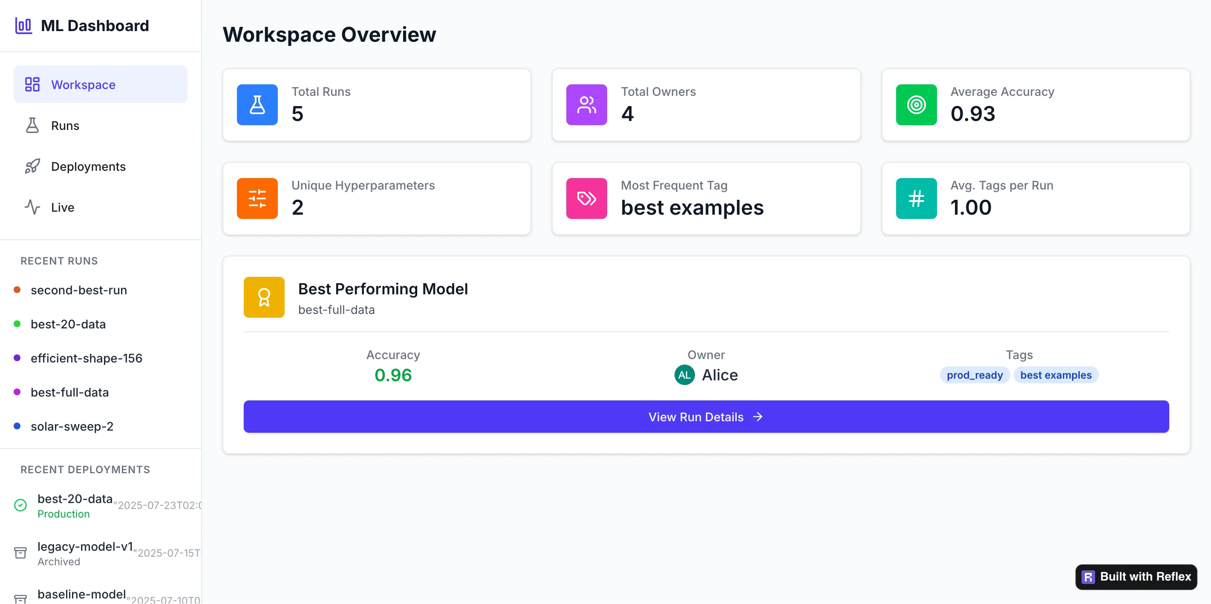Click the archive icon beside legacy-model-v1

(x=20, y=553)
